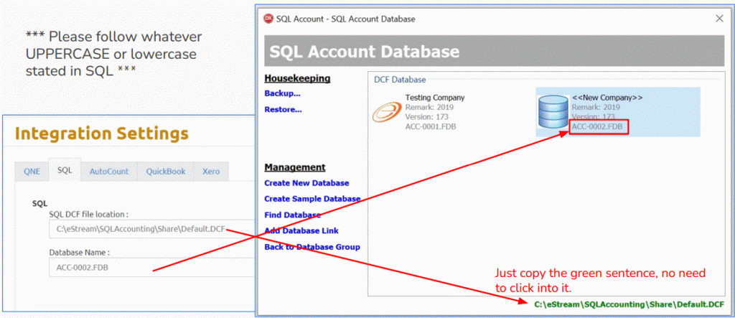This screenshot has width=735, height=318.
Task: Click the SQL Account app icon in title bar
Action: 268,19
